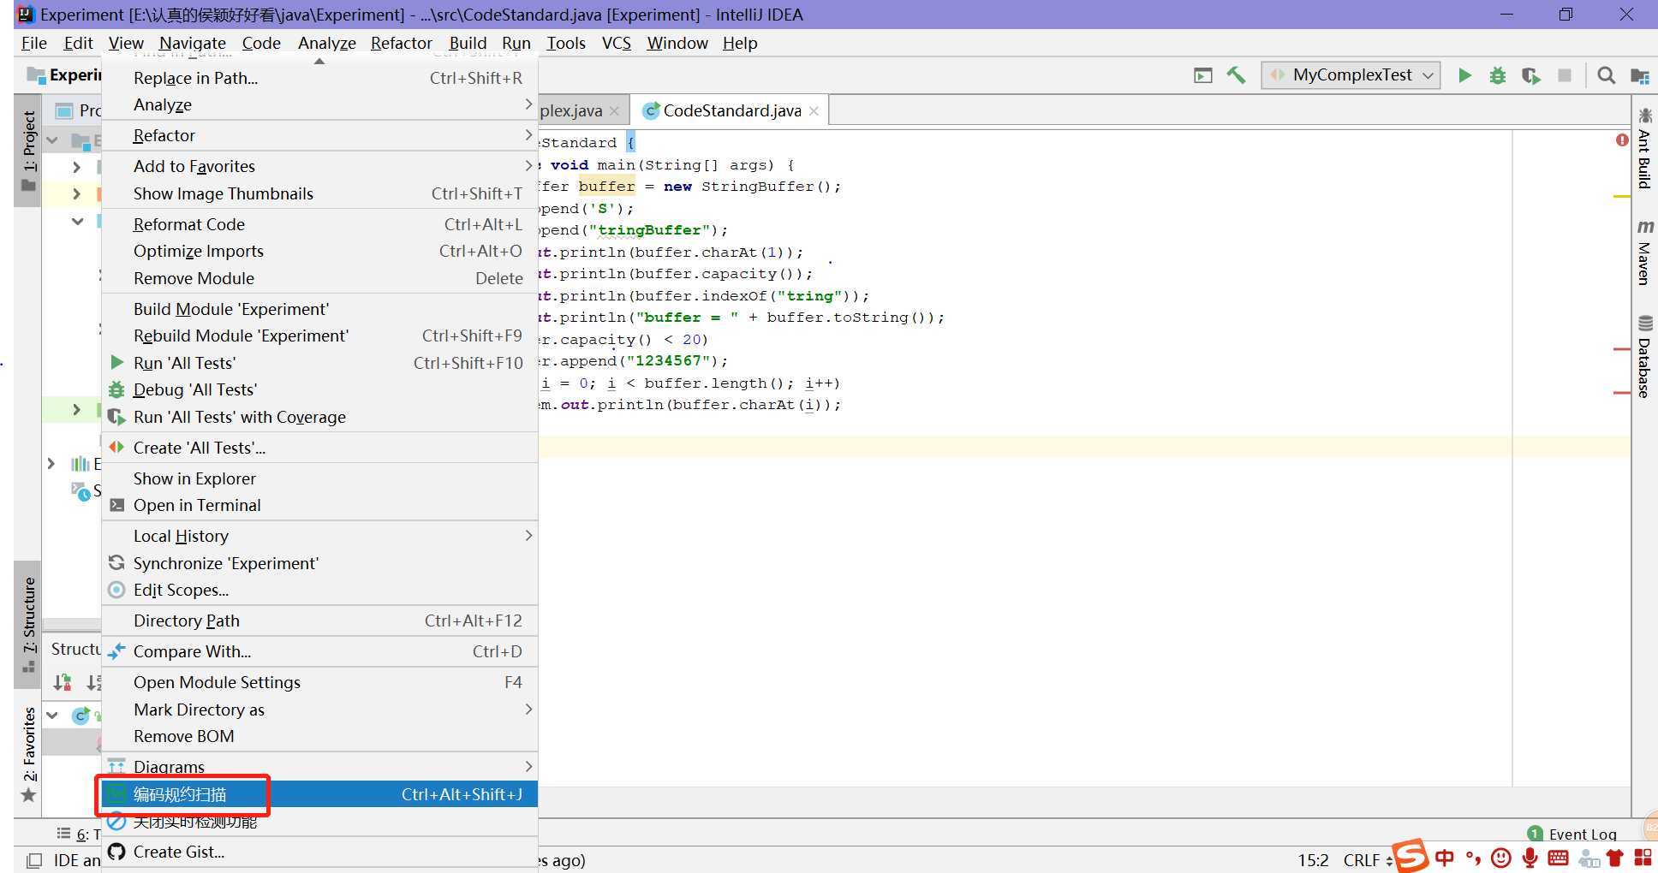Click the keyboard icon in IME bar

pos(1559,858)
